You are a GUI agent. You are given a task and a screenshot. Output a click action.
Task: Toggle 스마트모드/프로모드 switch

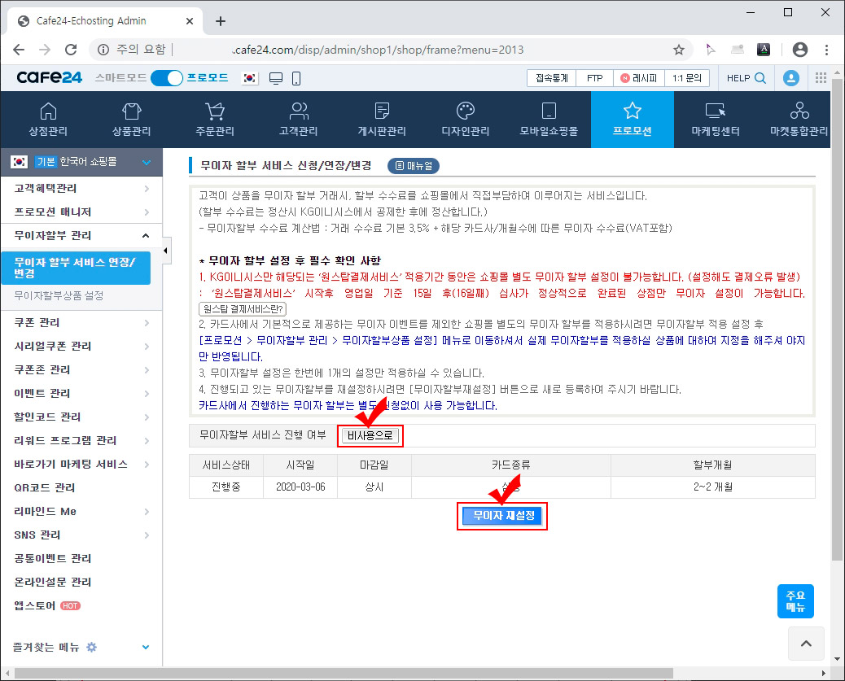point(167,78)
